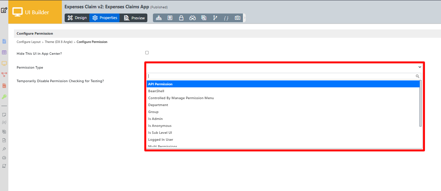Click the sitemap tree icon in toolbar

(x=159, y=18)
